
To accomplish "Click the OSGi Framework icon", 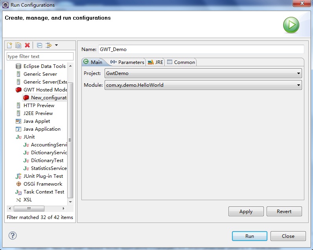I will click(x=18, y=184).
